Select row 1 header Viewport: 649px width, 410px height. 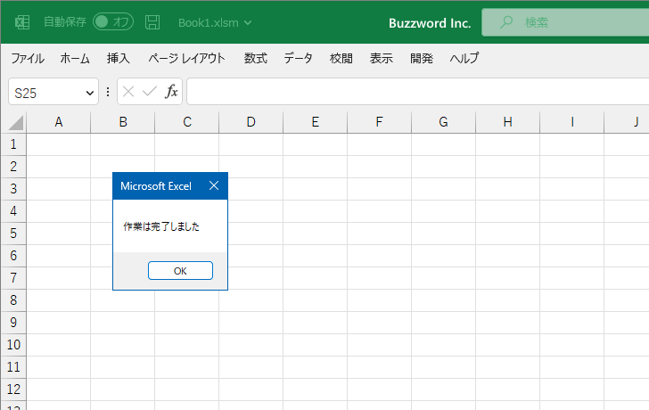[x=13, y=144]
